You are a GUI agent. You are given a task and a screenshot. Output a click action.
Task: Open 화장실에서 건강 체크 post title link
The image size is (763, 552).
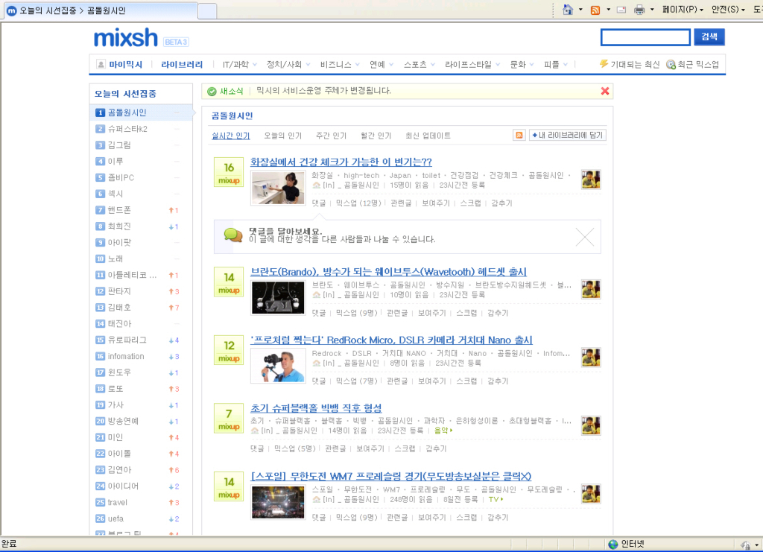click(341, 162)
